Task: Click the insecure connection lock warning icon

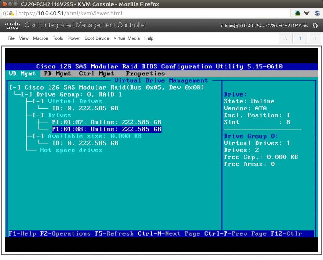Action: click(x=12, y=13)
